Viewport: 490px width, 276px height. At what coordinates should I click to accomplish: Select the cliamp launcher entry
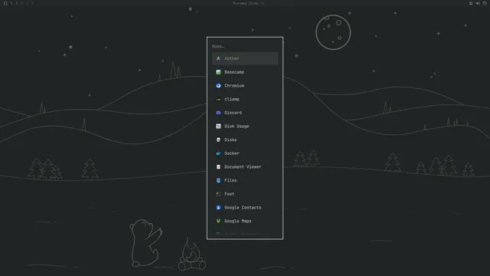(x=245, y=99)
